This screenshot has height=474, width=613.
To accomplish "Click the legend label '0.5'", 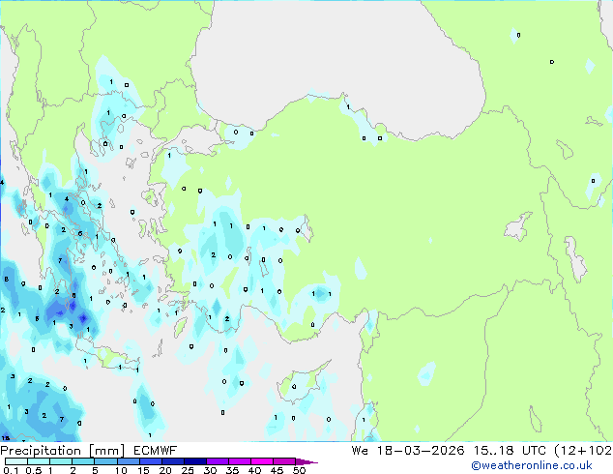I will click(x=33, y=470).
